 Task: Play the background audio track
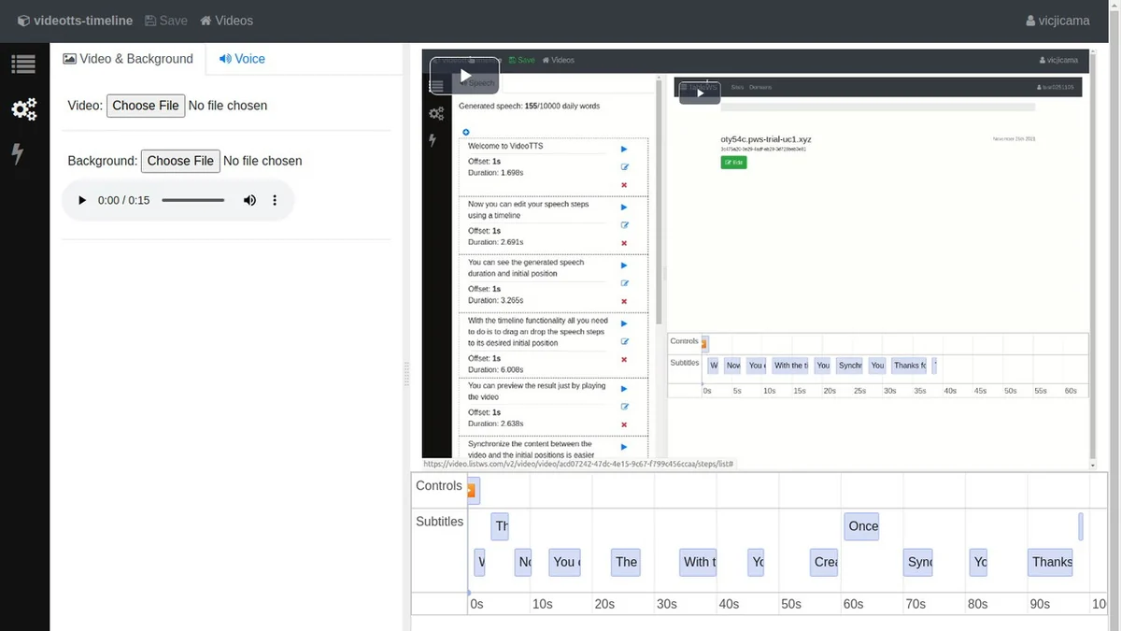pos(82,200)
